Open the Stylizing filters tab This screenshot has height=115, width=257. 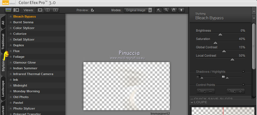pyautogui.click(x=3, y=65)
